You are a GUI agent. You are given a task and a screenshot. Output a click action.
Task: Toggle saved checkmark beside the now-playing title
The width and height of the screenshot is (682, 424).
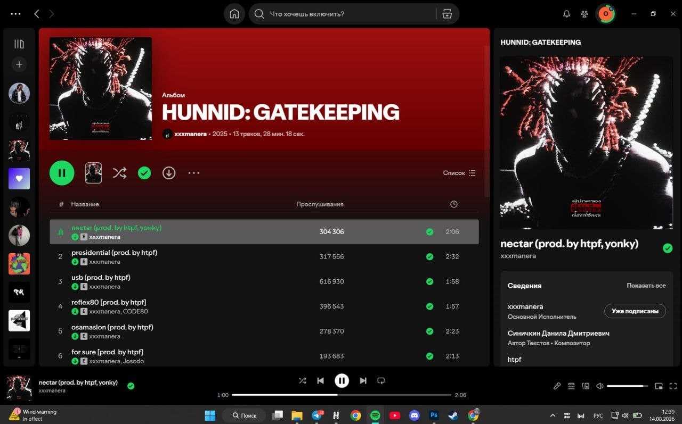coord(131,386)
